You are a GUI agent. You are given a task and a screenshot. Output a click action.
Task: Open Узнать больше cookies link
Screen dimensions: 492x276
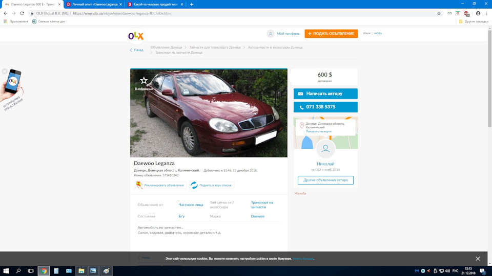(303, 259)
